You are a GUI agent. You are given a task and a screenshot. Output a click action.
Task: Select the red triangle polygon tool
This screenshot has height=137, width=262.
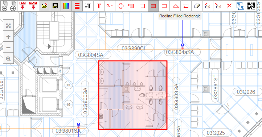(x=175, y=6)
